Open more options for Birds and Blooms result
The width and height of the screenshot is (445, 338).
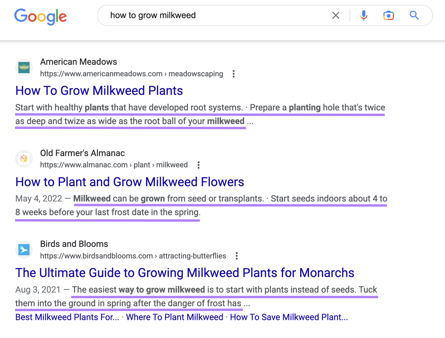click(237, 256)
